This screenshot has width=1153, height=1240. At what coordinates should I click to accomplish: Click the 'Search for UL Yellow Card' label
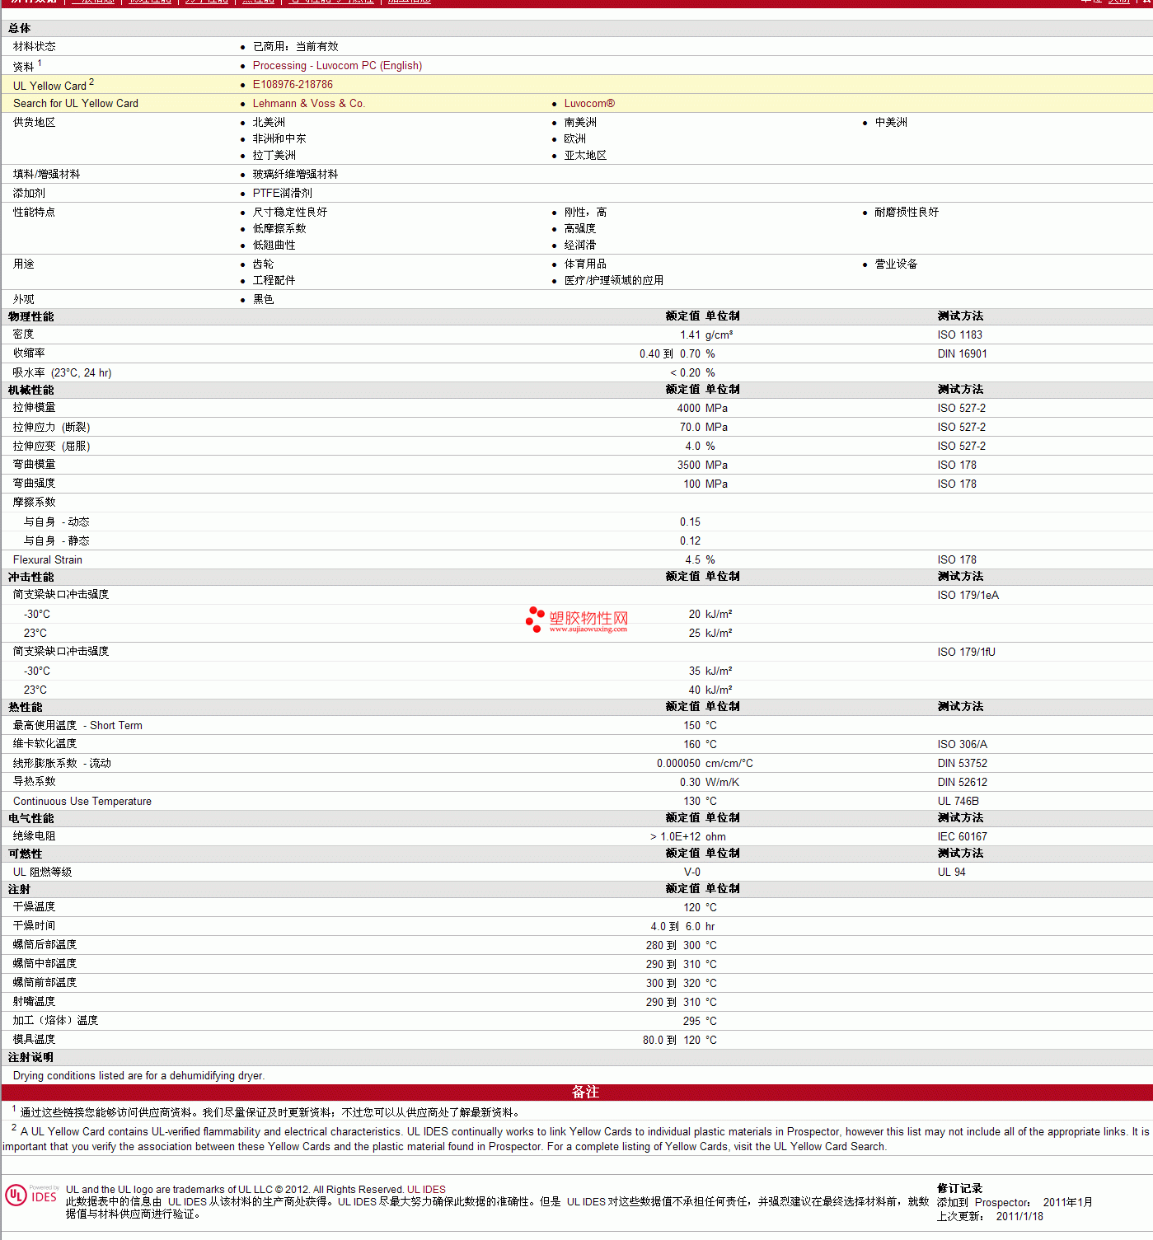[76, 104]
